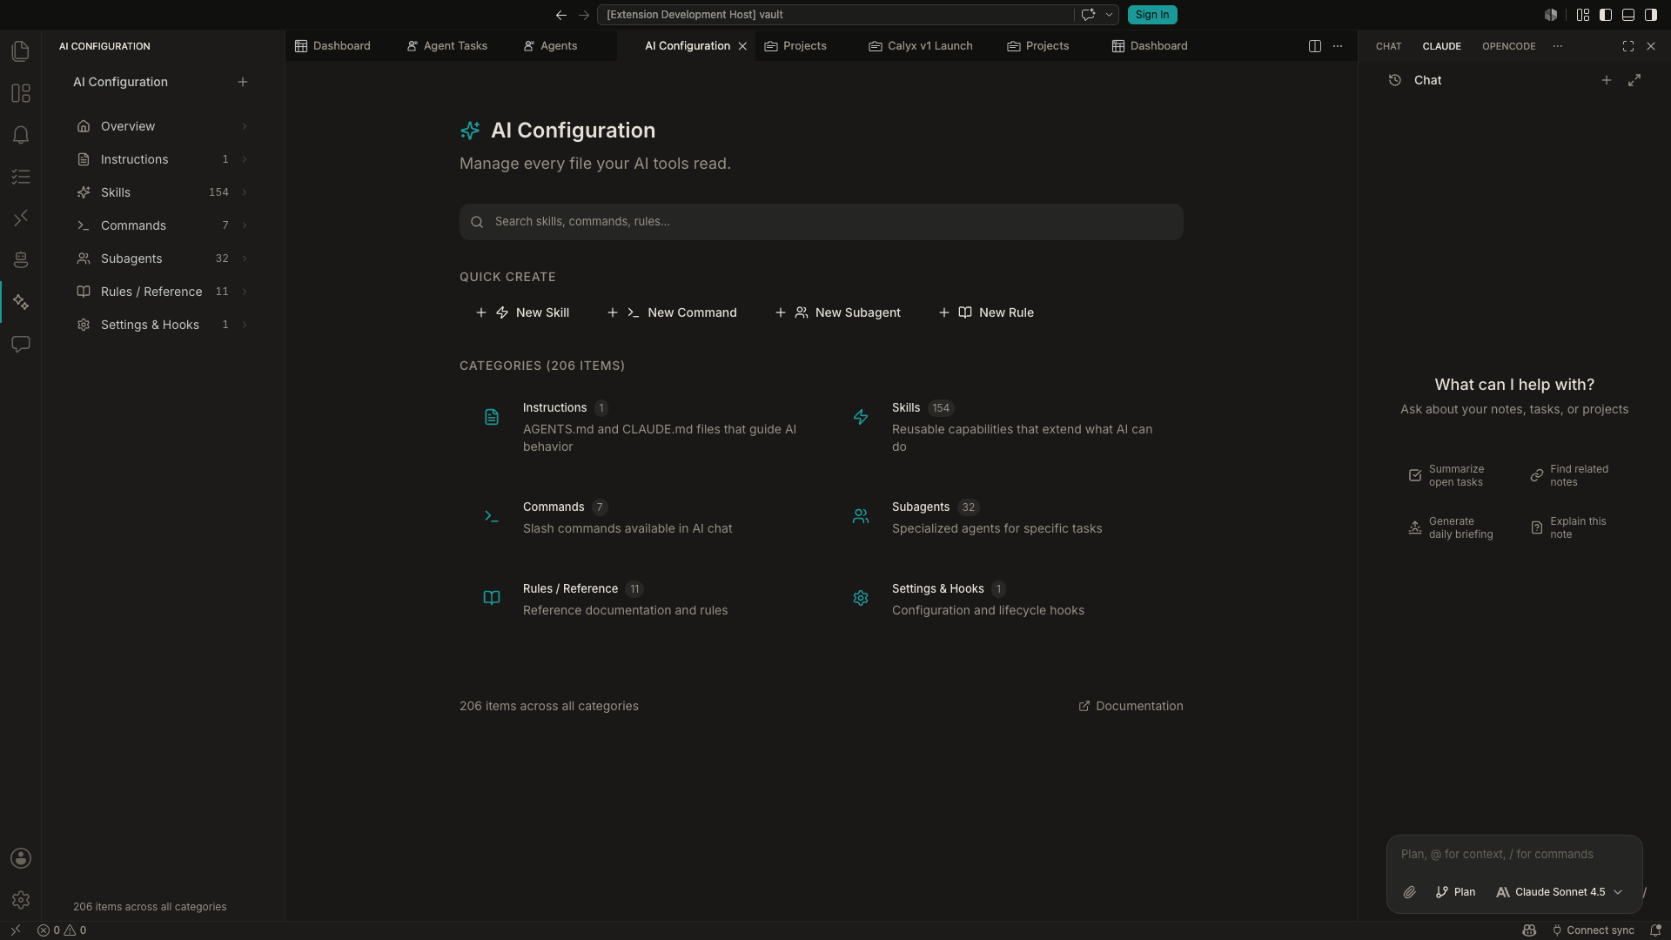1671x940 pixels.
Task: Toggle the secondary sidebar visibility
Action: click(1651, 15)
